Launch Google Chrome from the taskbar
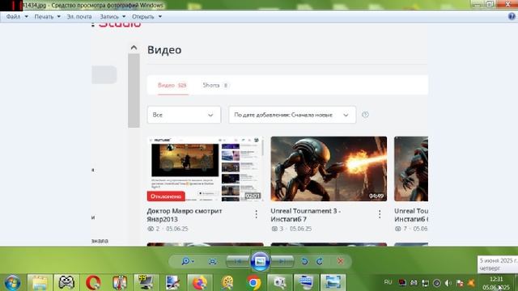The width and height of the screenshot is (518, 291). coord(253,283)
